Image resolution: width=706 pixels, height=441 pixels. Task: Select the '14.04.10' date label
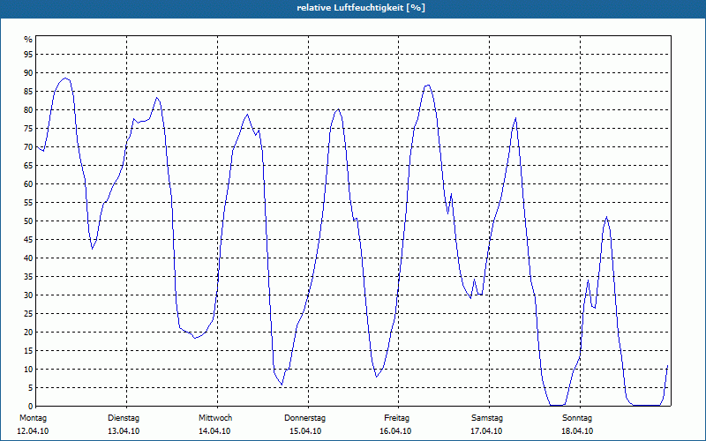[214, 431]
